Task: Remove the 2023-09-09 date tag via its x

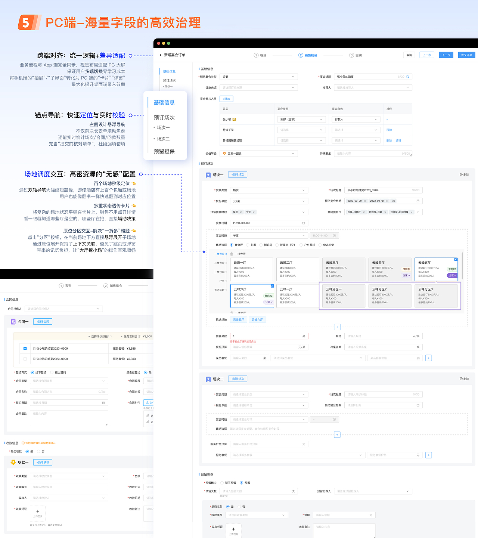Action: (x=365, y=201)
